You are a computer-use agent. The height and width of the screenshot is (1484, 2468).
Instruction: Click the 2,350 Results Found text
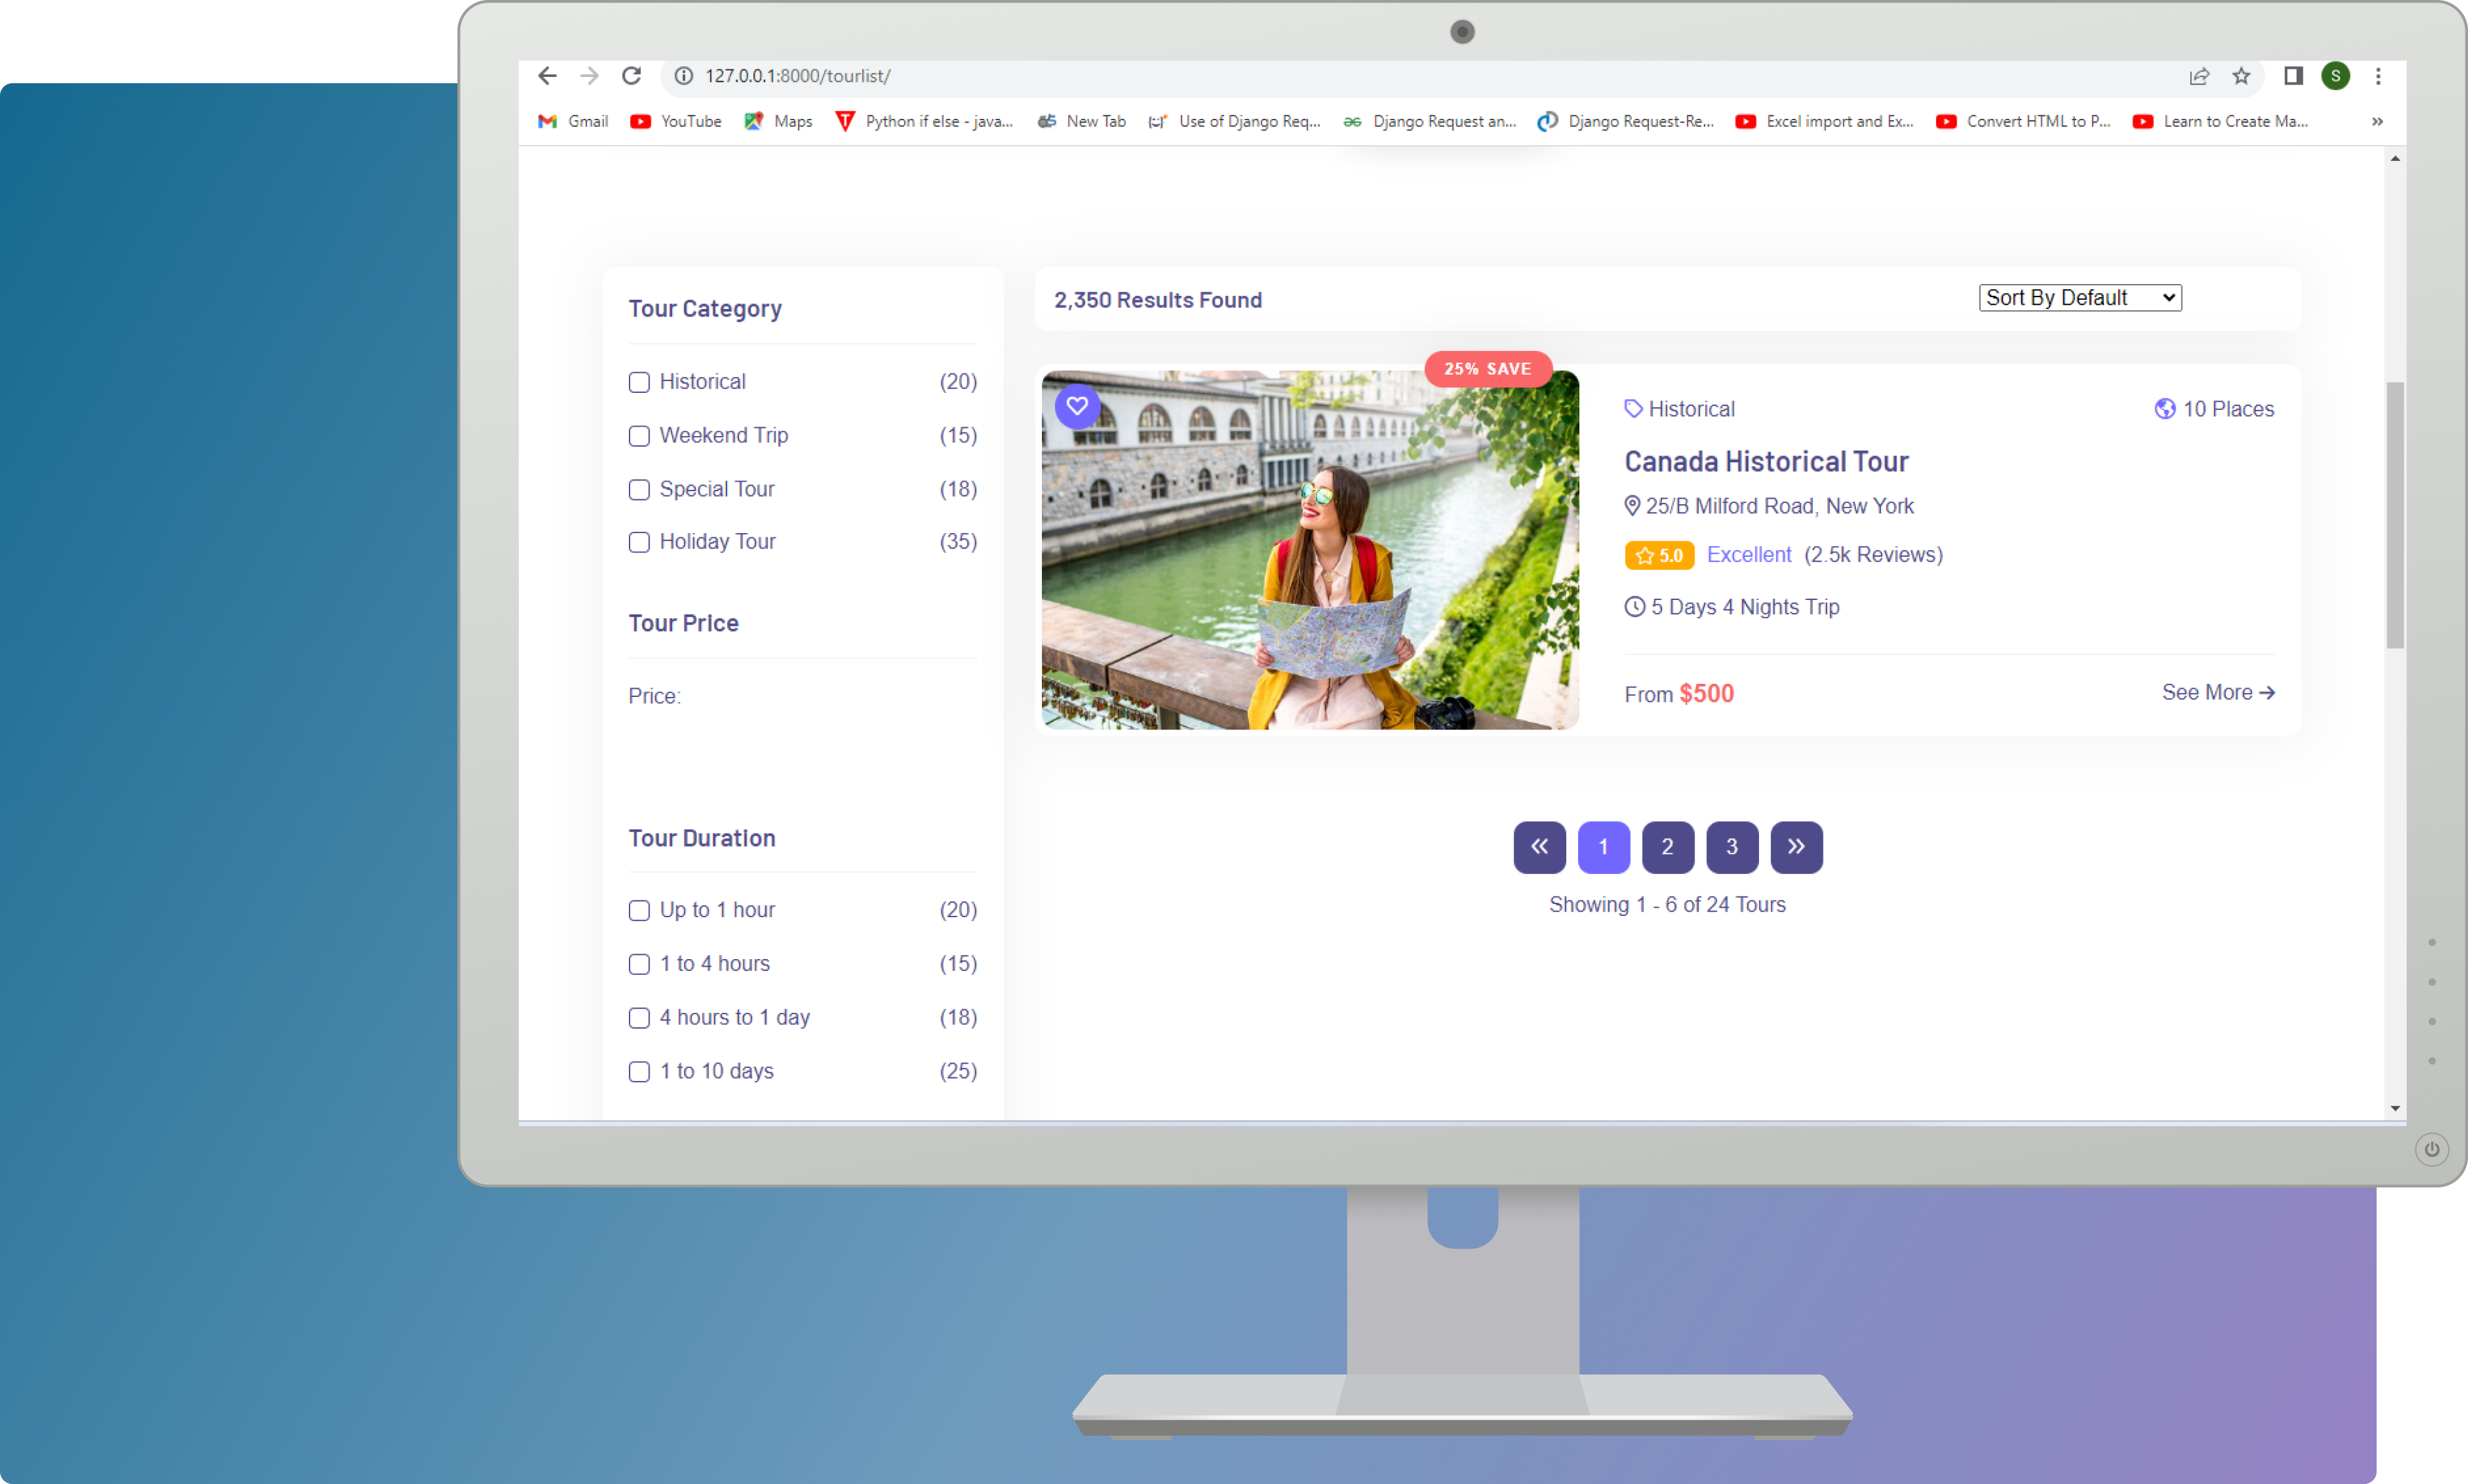[x=1158, y=300]
